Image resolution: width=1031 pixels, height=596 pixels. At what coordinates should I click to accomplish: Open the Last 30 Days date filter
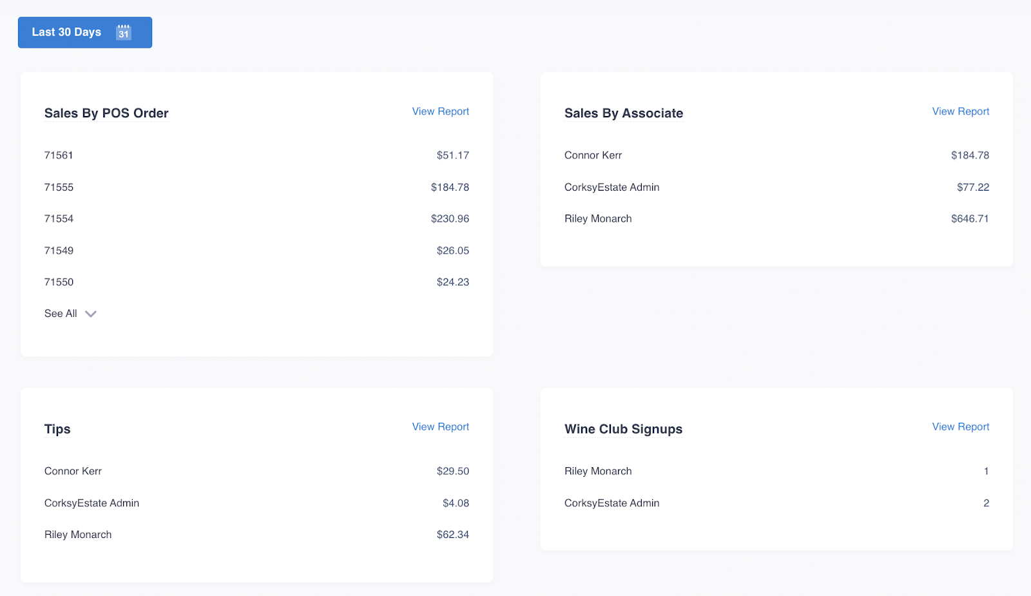click(x=67, y=32)
